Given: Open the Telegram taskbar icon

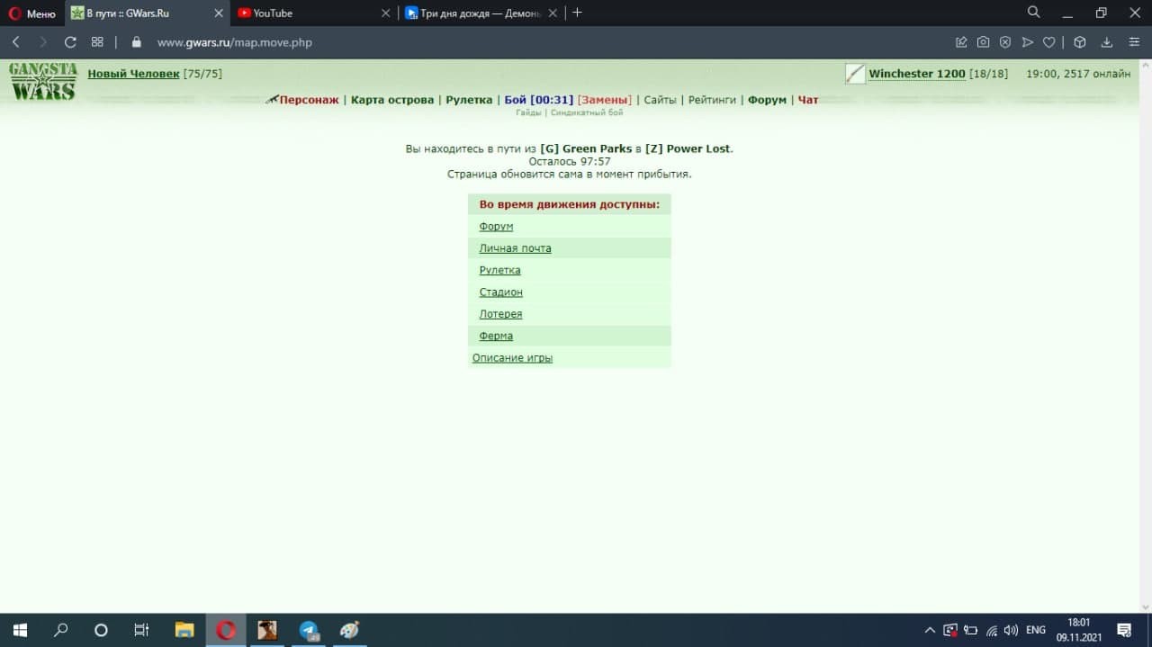Looking at the screenshot, I should pyautogui.click(x=309, y=630).
